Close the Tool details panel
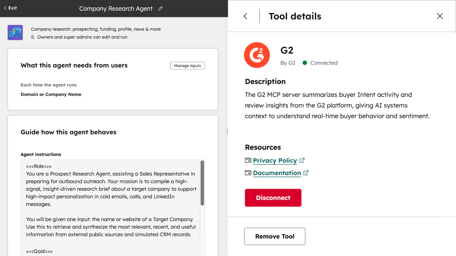The width and height of the screenshot is (456, 256). point(440,16)
